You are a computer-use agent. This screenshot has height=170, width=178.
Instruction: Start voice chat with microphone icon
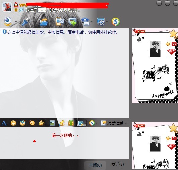click(26, 21)
